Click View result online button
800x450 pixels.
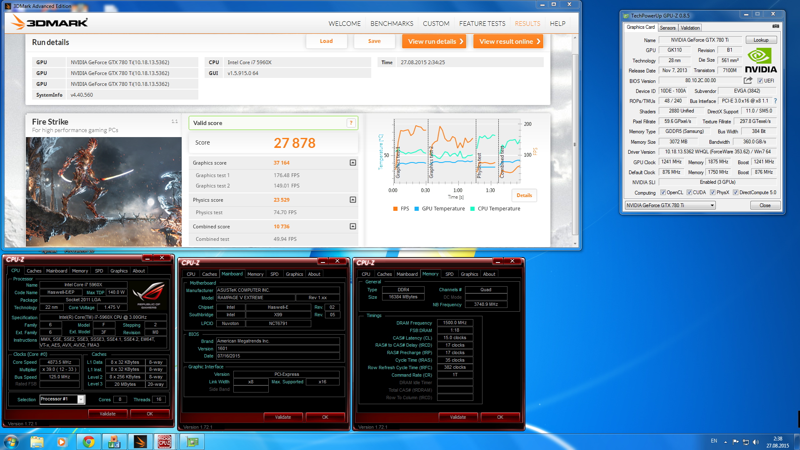pyautogui.click(x=508, y=41)
